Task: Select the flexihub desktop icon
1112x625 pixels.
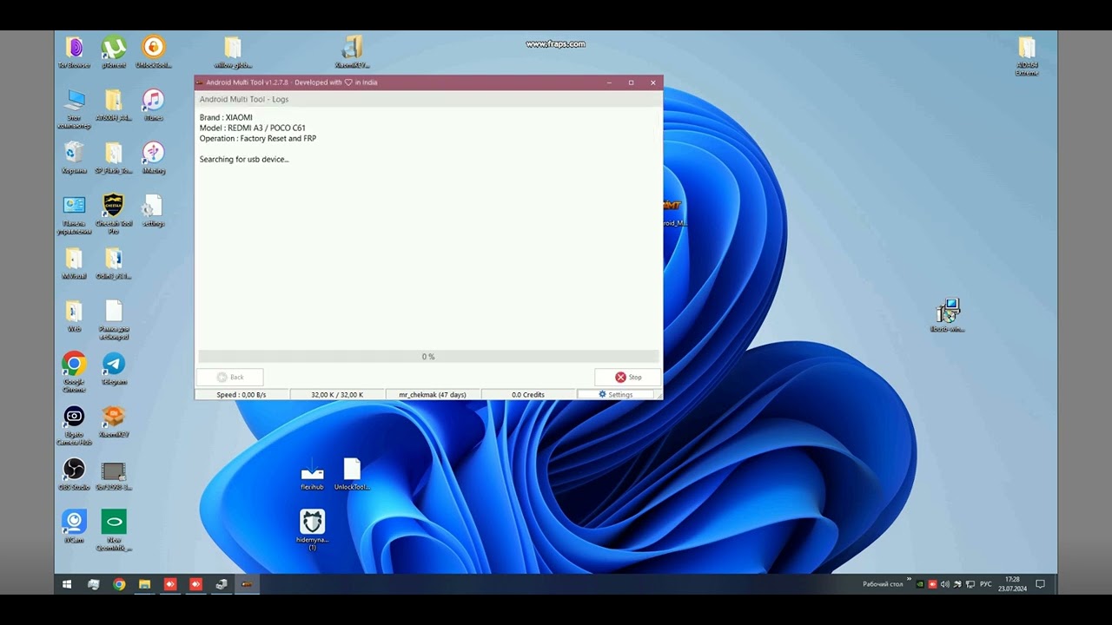Action: (x=312, y=474)
